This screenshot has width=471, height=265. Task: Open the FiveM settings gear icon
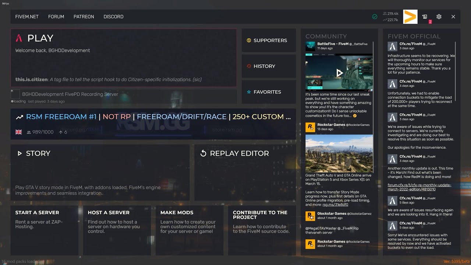coord(439,17)
